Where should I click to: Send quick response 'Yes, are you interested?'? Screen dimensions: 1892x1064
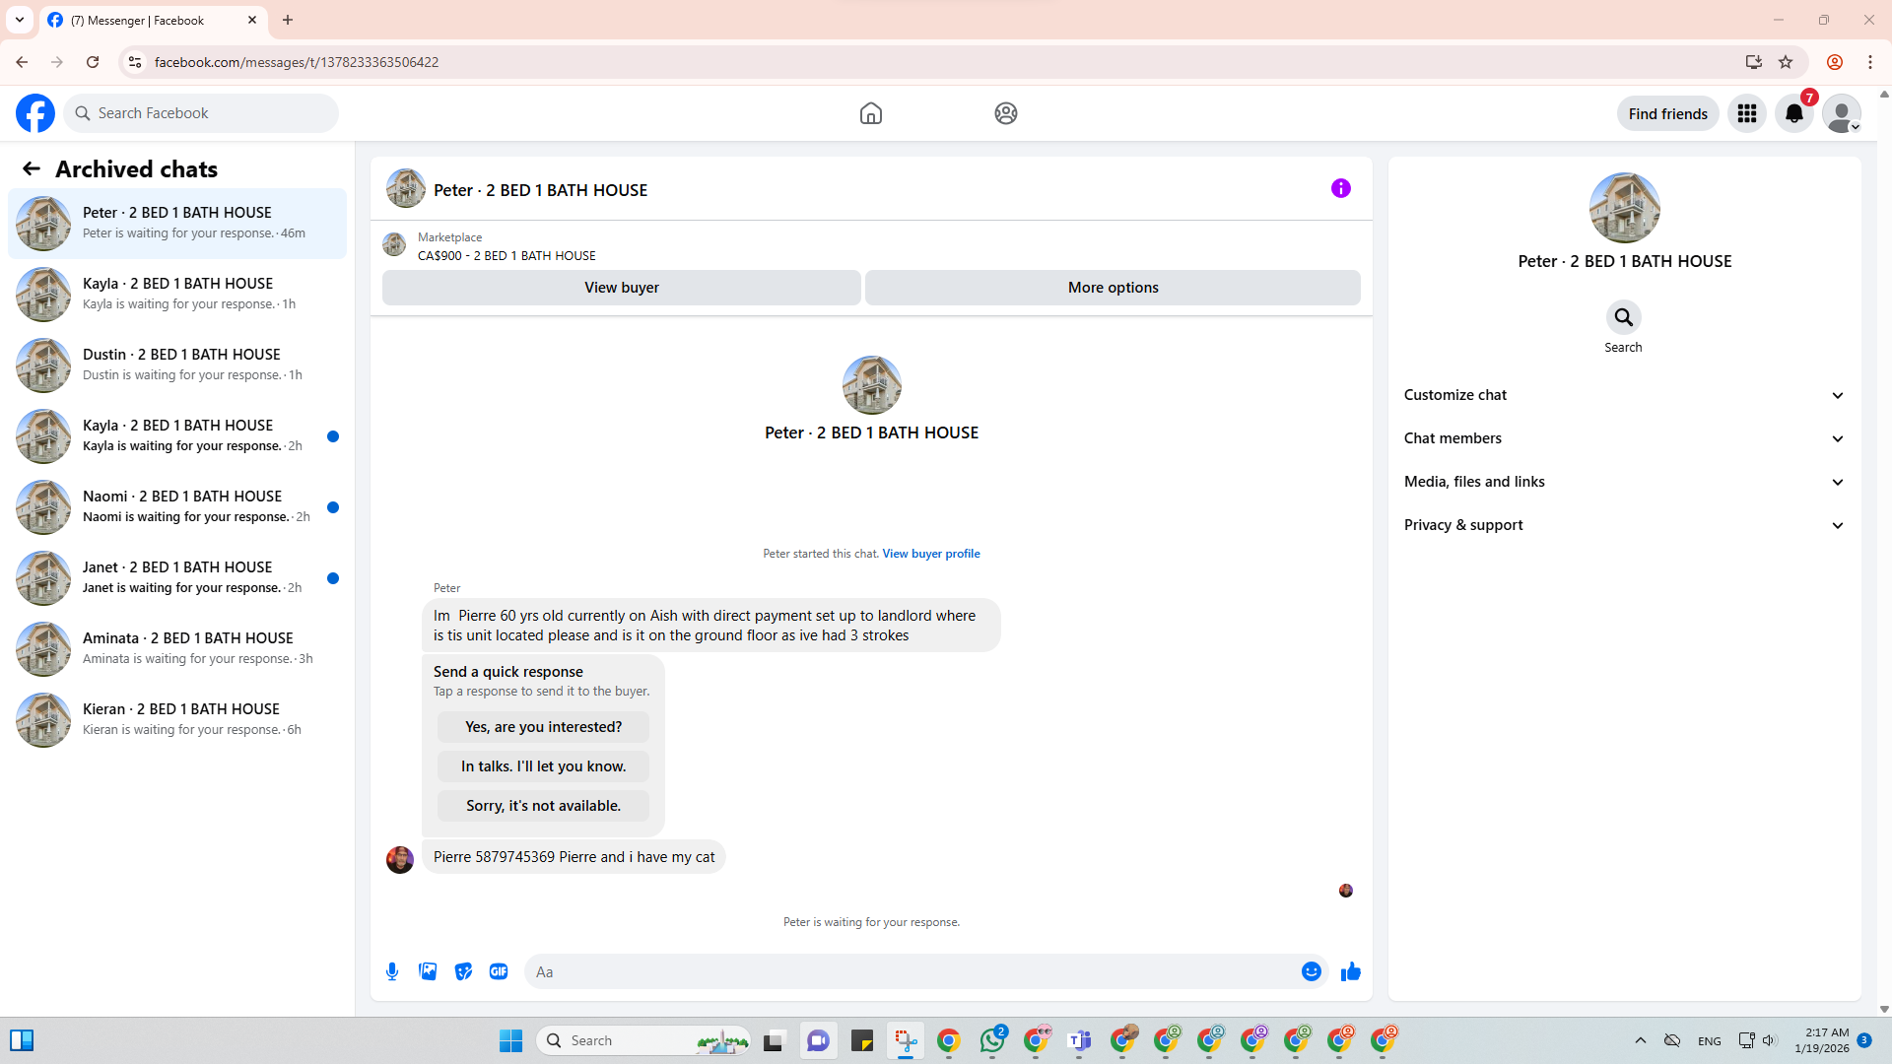[x=544, y=727]
